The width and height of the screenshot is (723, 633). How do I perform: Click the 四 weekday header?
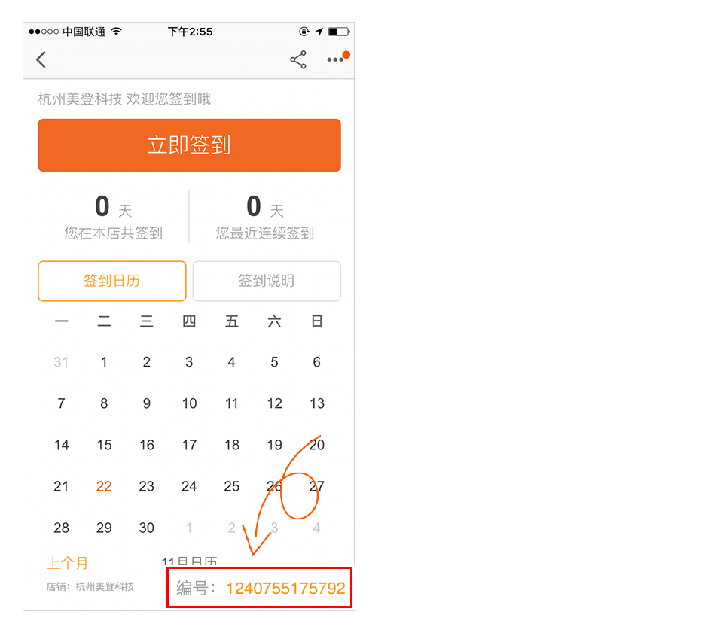click(x=189, y=321)
